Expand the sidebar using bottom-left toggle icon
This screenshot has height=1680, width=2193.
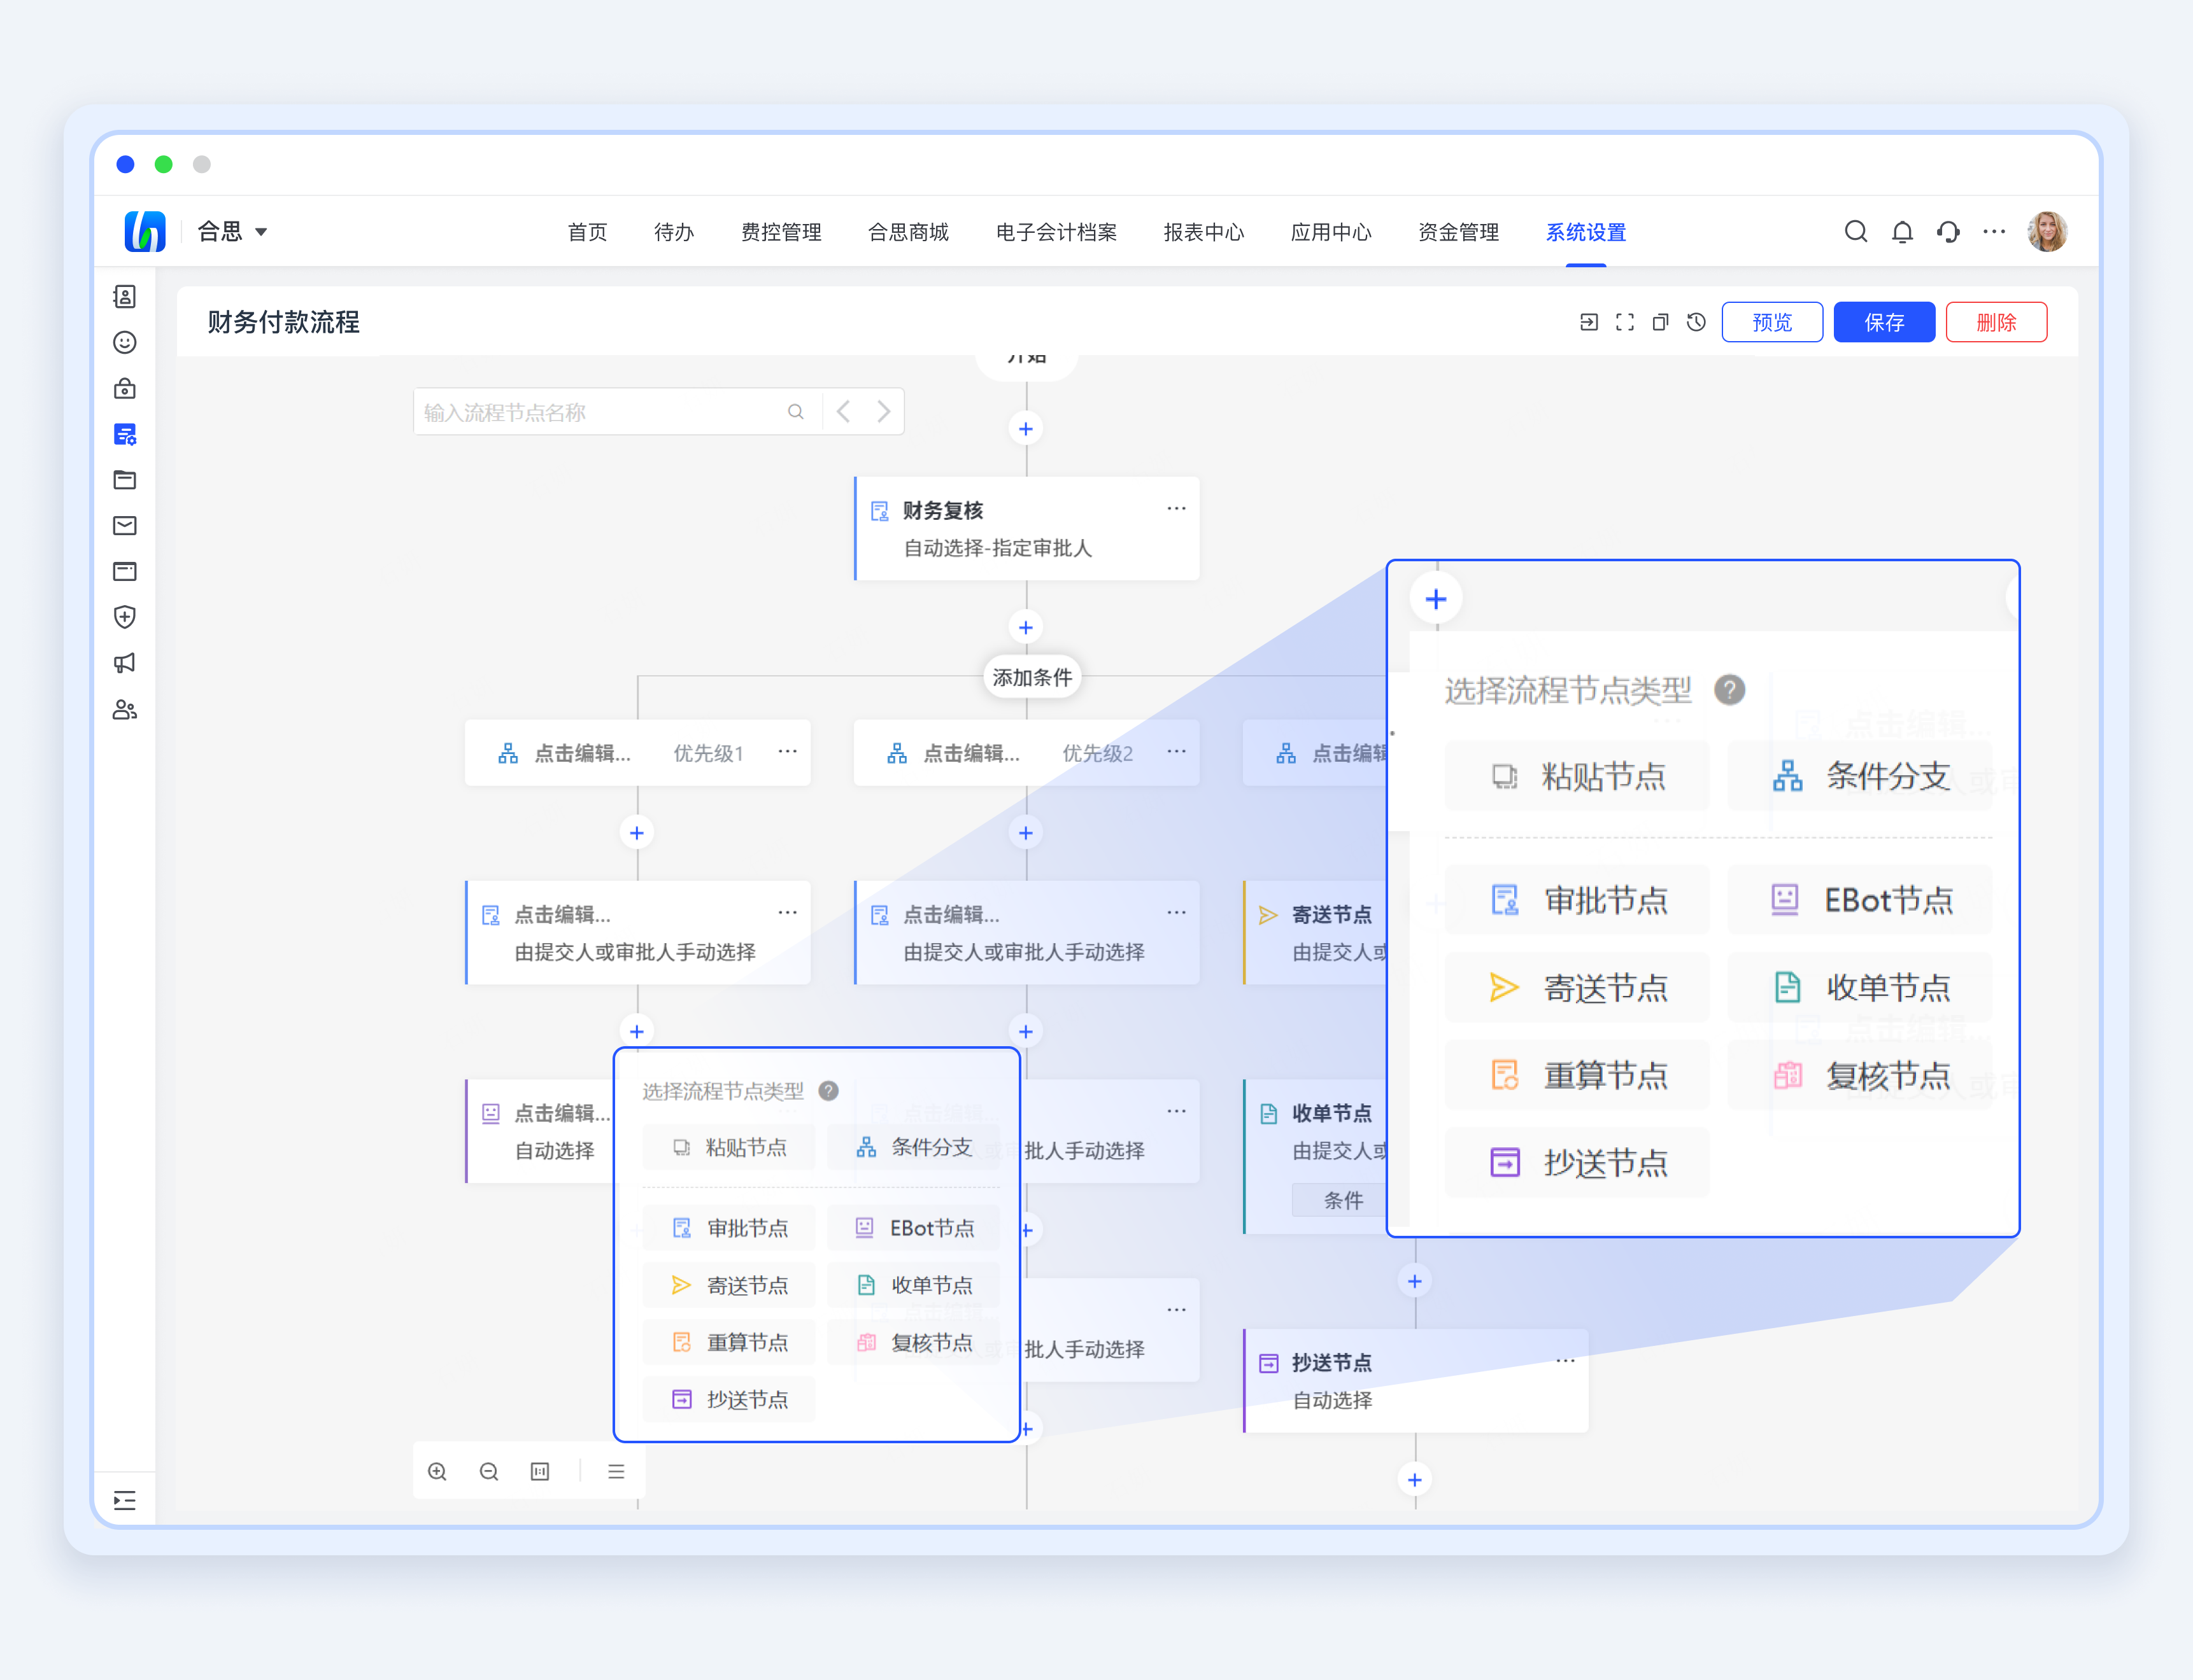coord(125,1500)
